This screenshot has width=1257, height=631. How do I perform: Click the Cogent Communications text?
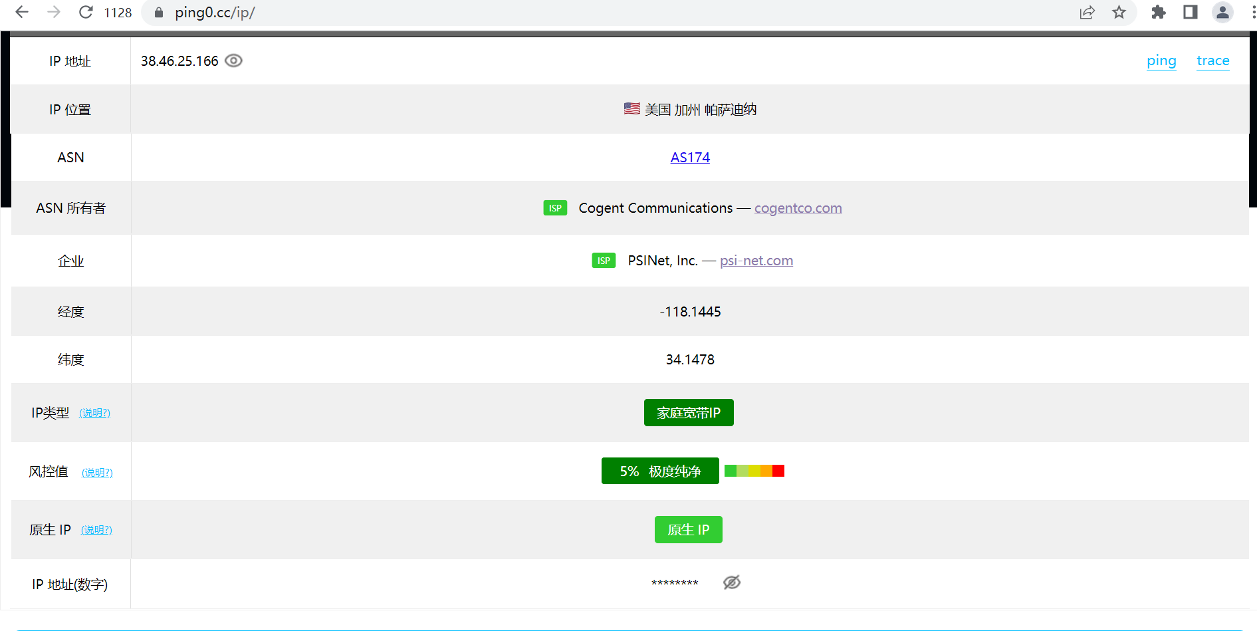point(655,208)
